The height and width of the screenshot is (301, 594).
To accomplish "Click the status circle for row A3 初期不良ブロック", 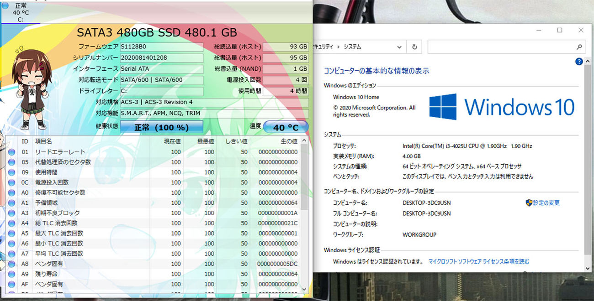I will (x=12, y=213).
